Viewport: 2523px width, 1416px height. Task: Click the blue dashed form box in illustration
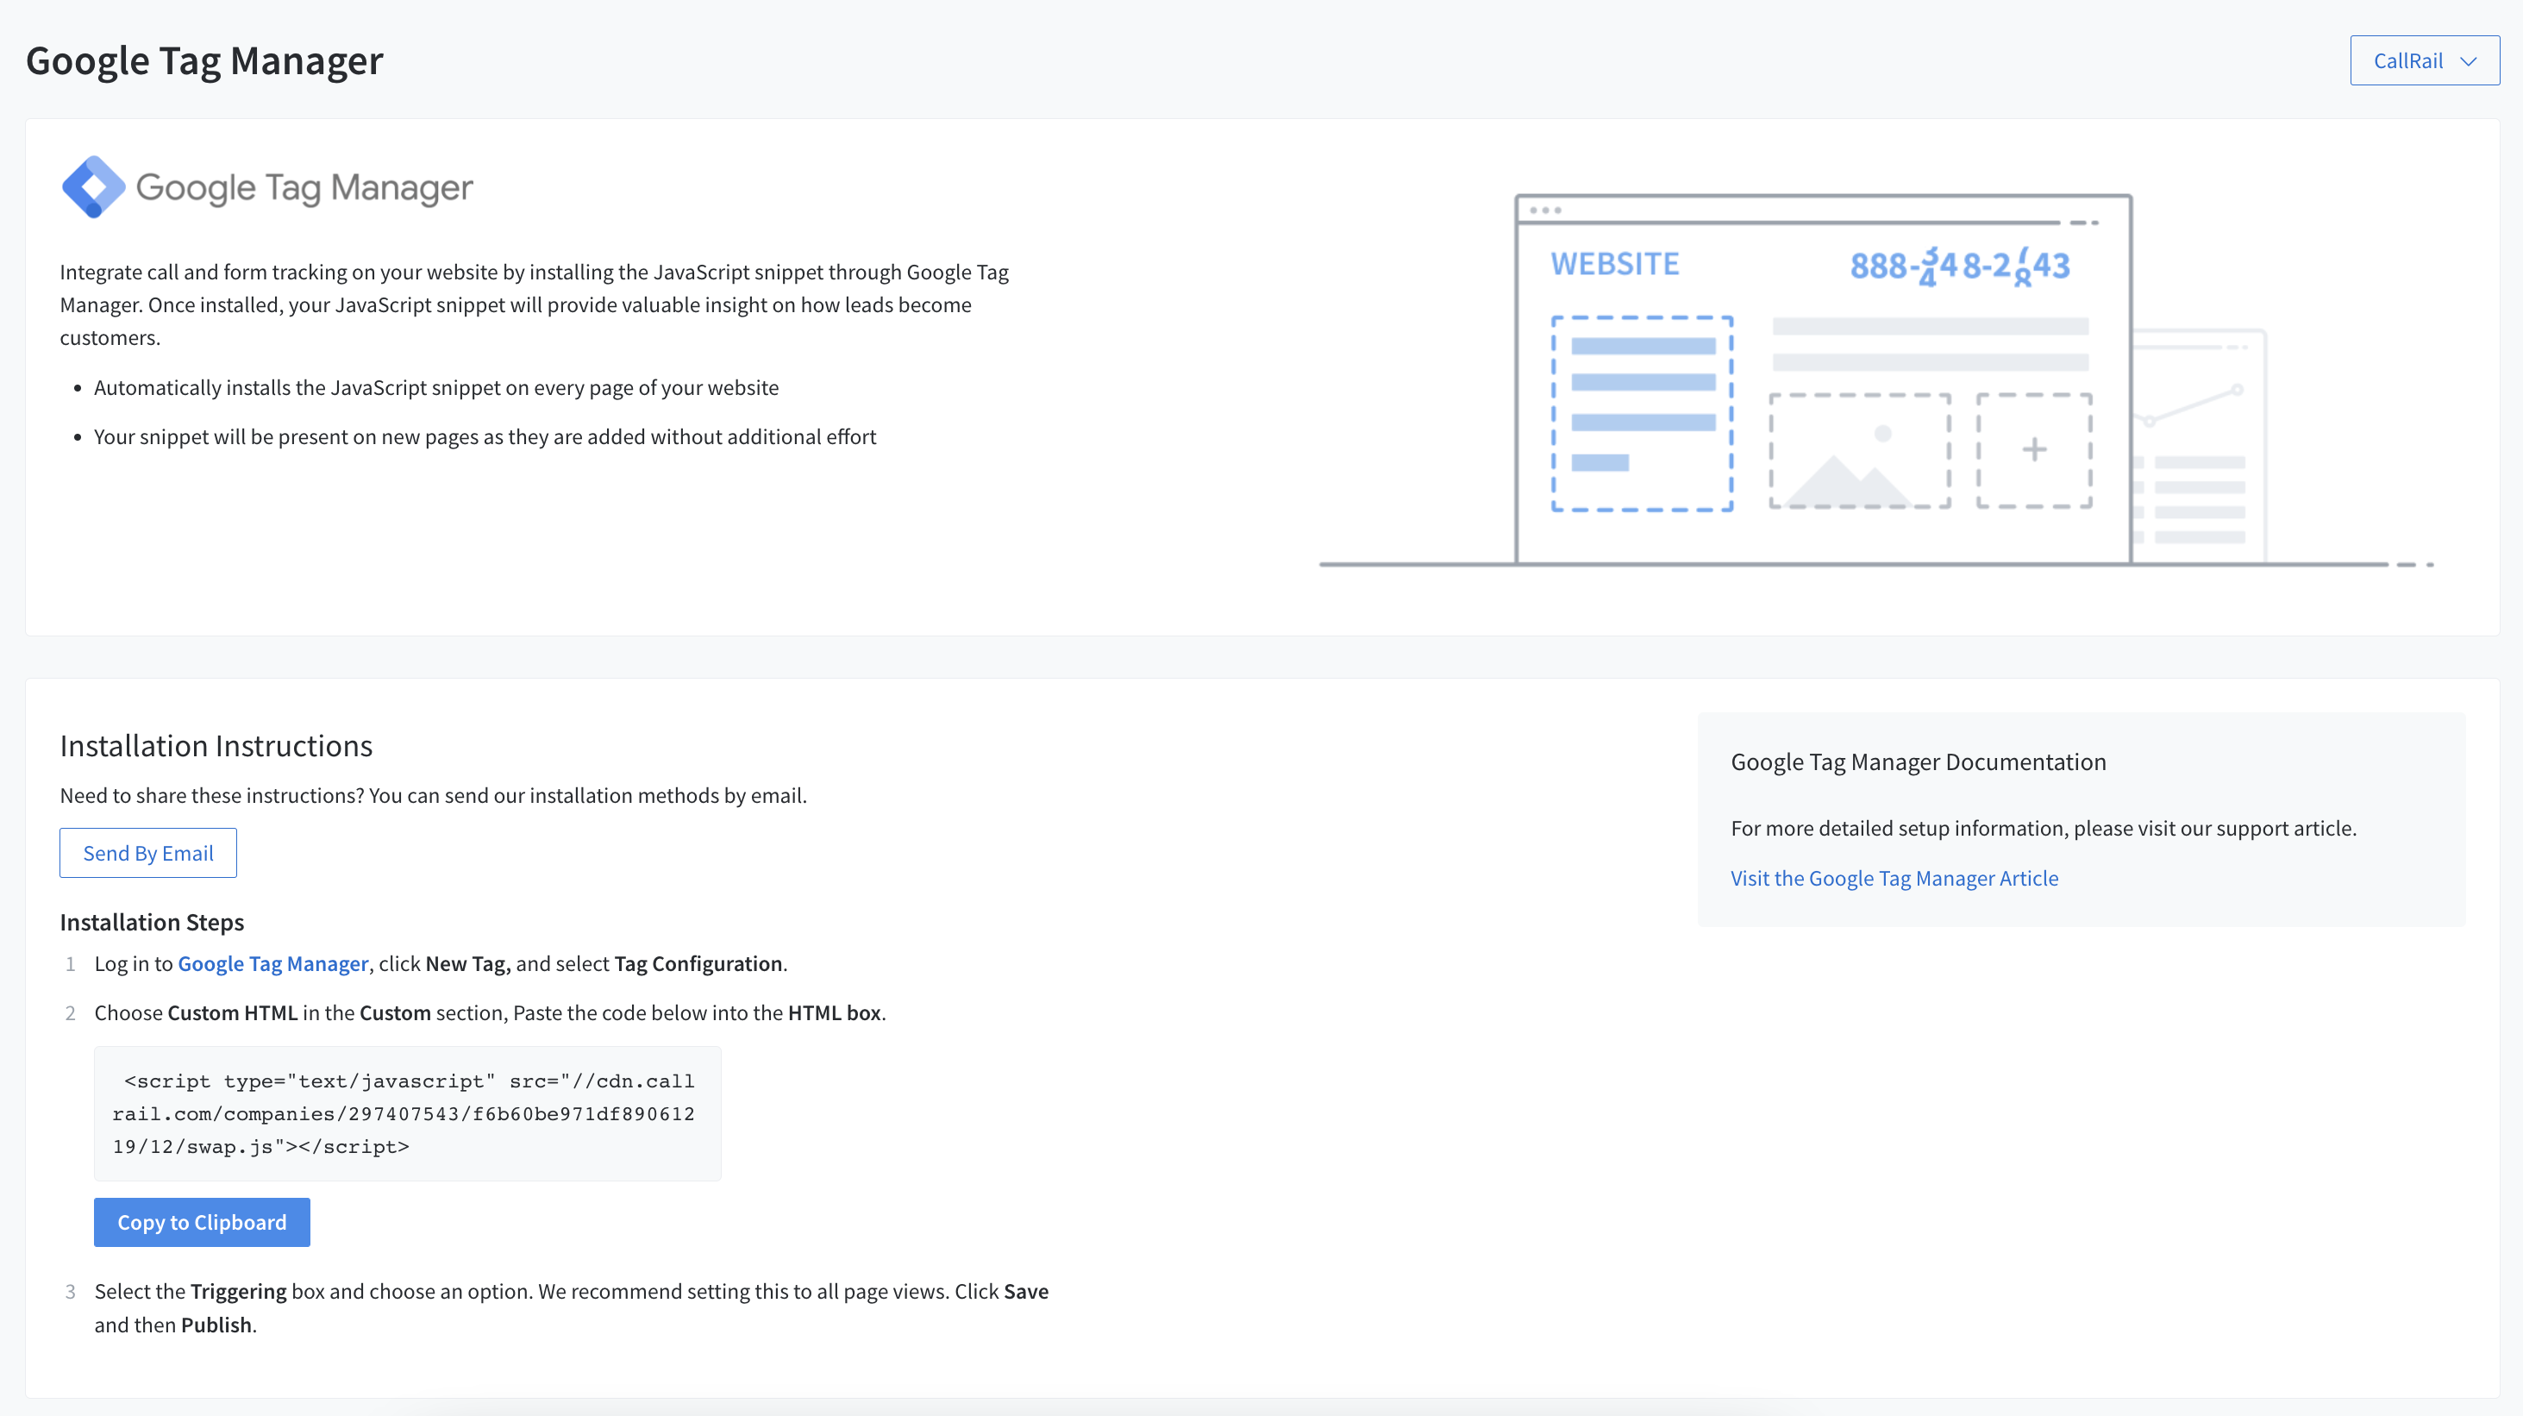click(x=1643, y=413)
